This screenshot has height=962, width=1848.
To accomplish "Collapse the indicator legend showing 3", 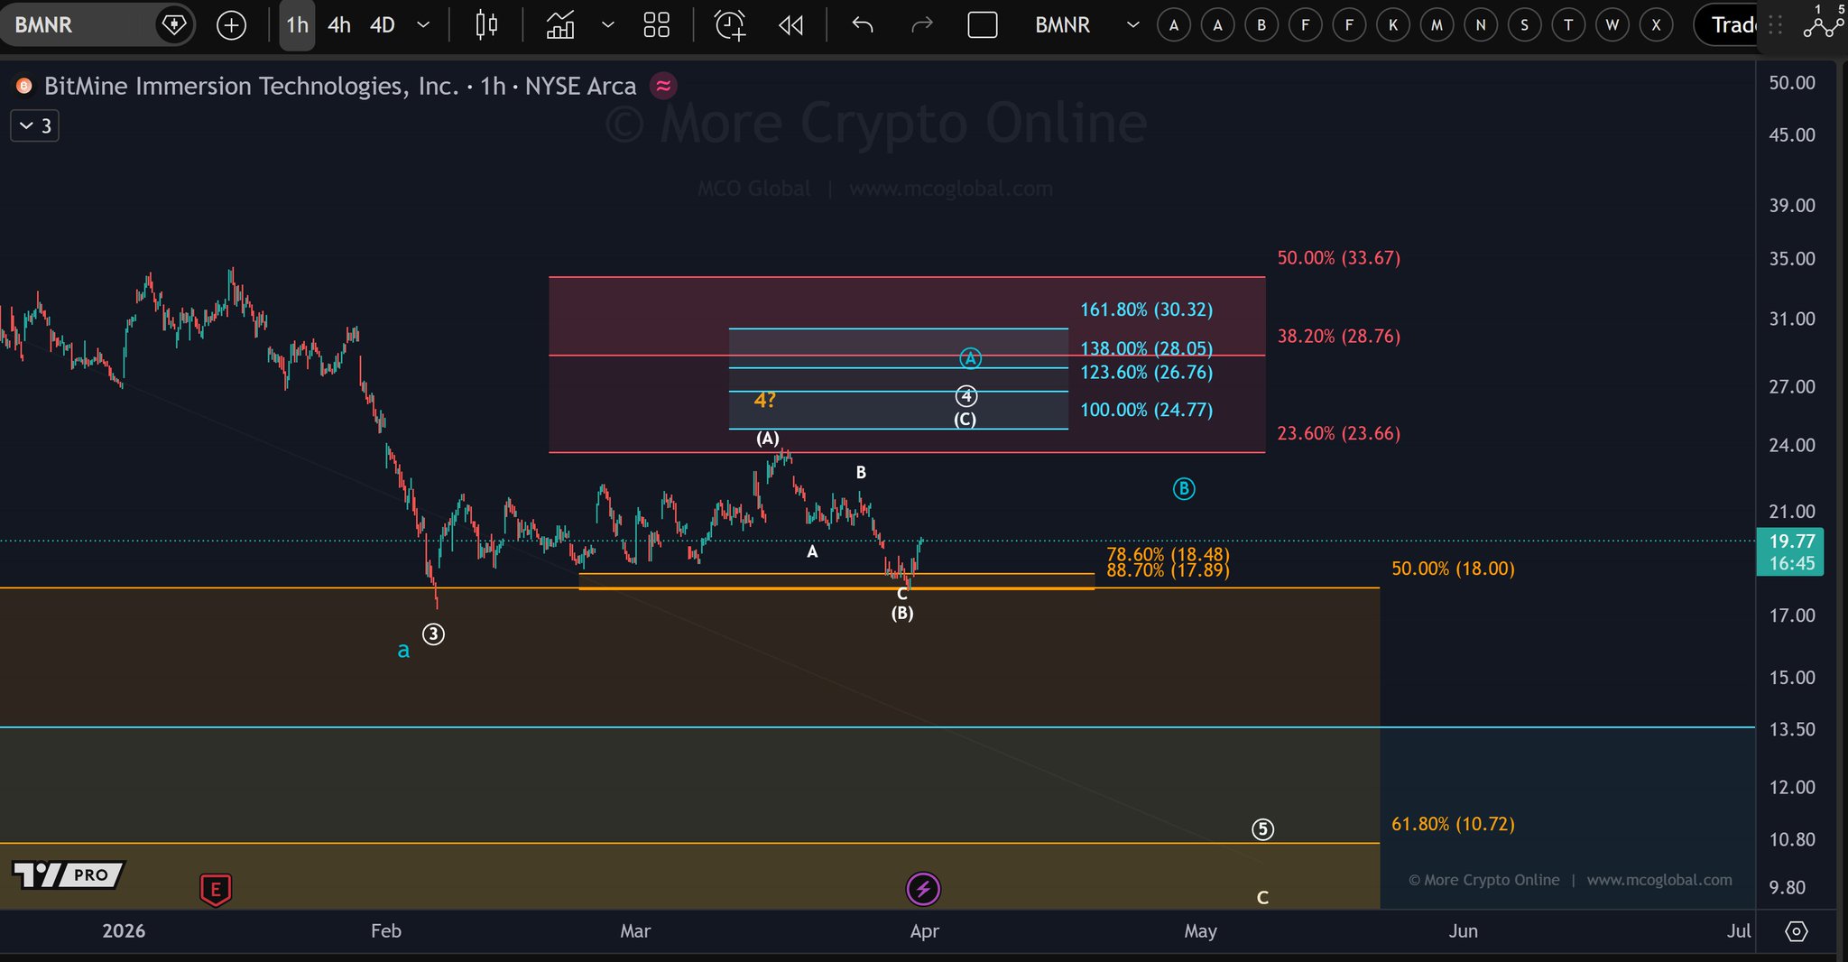I will tap(35, 126).
